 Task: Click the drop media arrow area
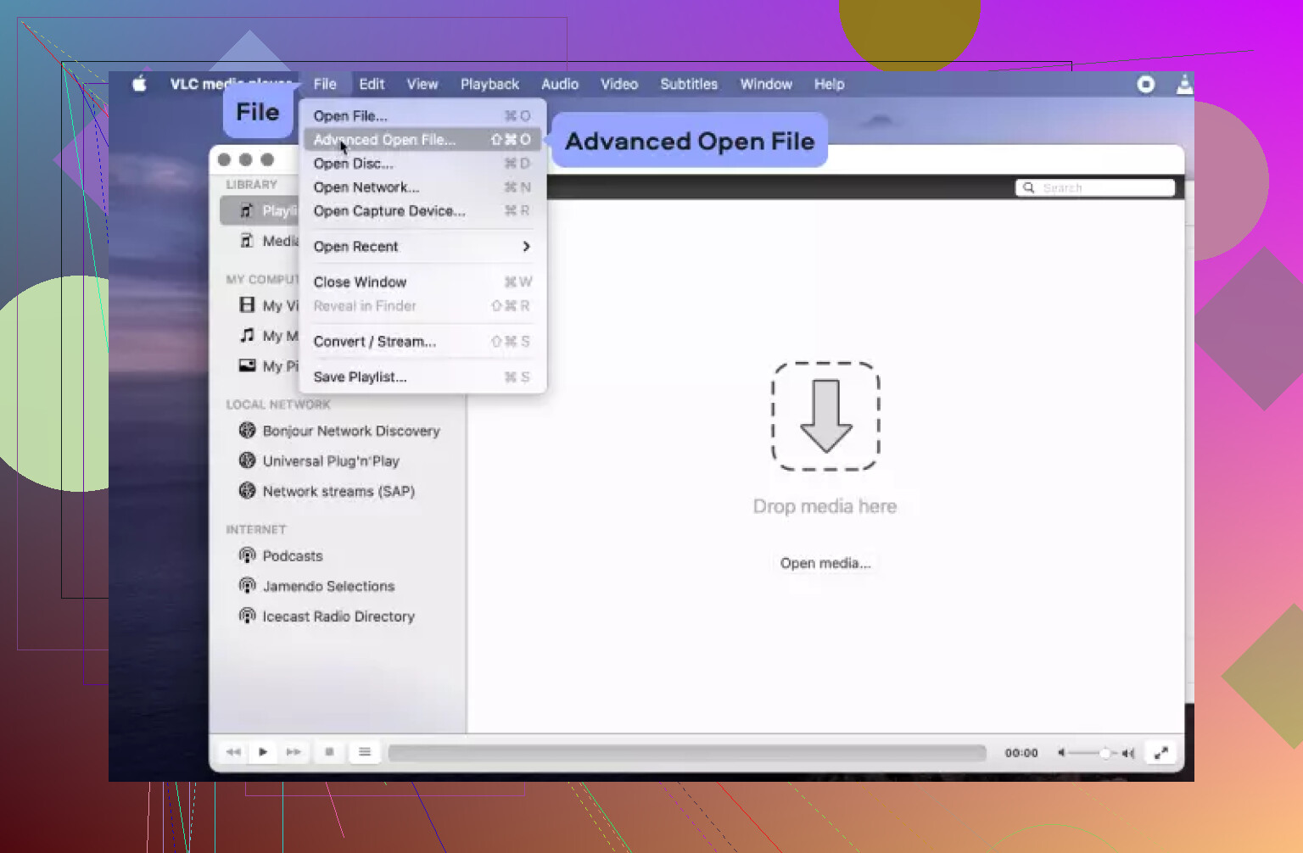point(825,416)
